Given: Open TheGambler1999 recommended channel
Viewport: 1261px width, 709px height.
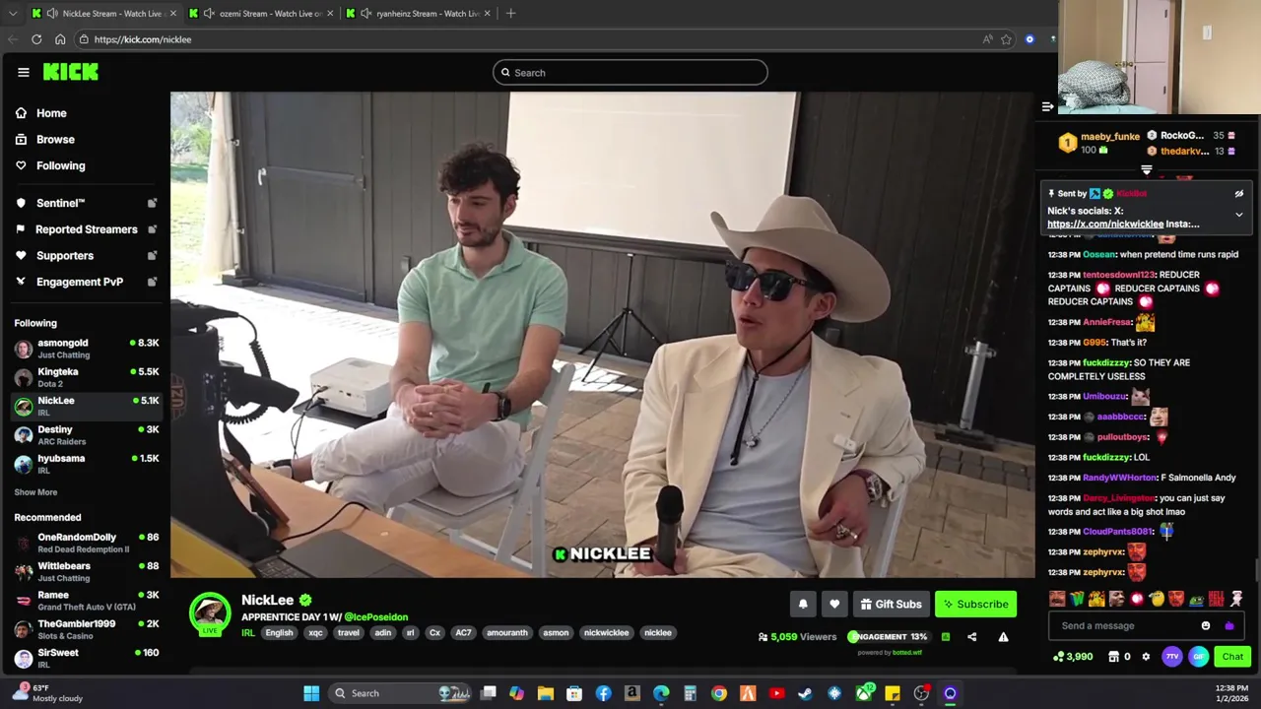Looking at the screenshot, I should point(86,629).
